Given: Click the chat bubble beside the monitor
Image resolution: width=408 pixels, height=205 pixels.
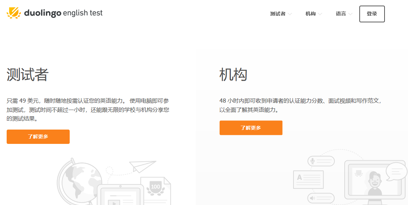Looking at the screenshot, I should click(x=396, y=171).
